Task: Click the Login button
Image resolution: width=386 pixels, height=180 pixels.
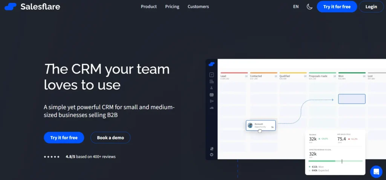Action: (371, 7)
